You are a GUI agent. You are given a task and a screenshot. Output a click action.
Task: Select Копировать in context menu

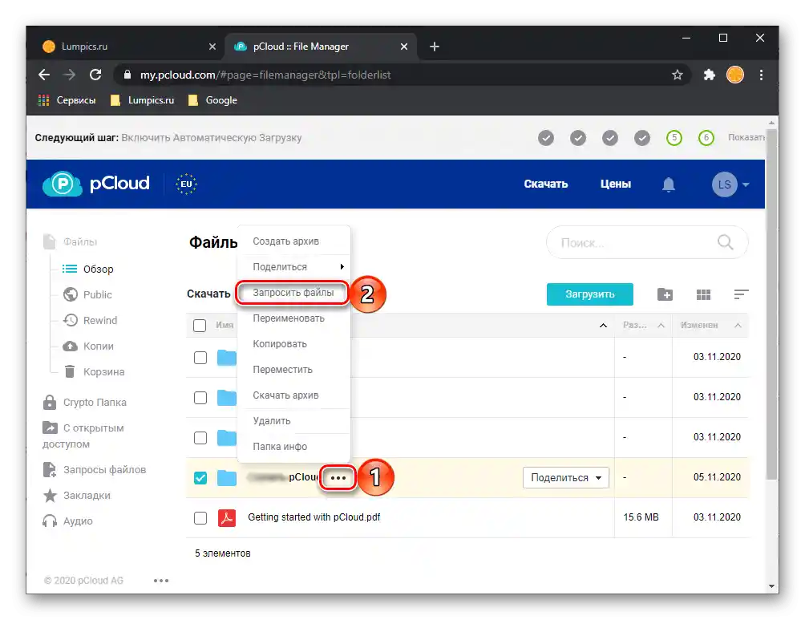click(293, 343)
